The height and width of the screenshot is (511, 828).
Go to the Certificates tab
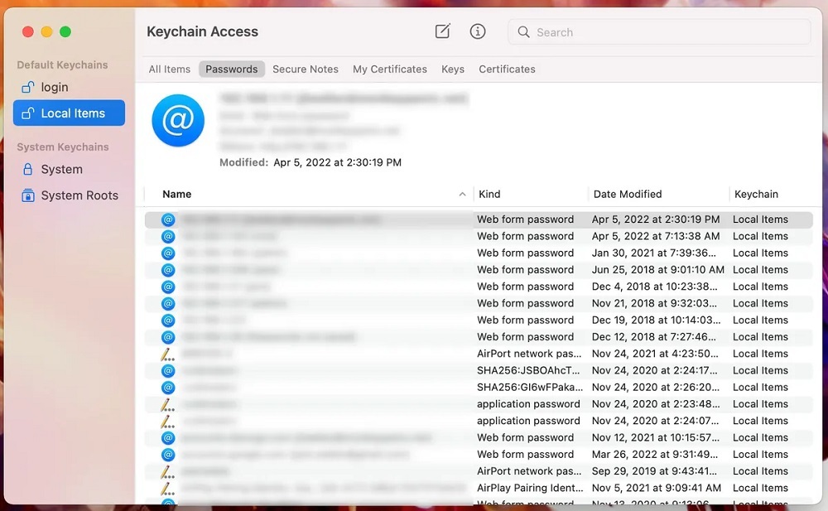pos(507,70)
